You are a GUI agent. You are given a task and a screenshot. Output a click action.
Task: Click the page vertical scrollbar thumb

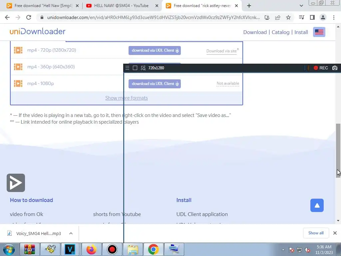pyautogui.click(x=338, y=150)
